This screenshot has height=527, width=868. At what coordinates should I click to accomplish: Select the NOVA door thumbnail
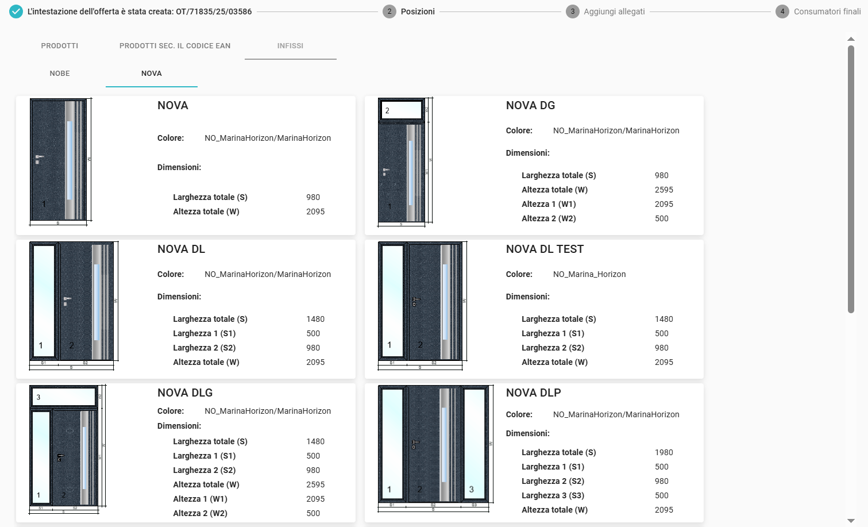[x=60, y=161]
